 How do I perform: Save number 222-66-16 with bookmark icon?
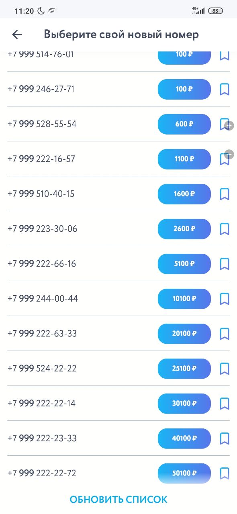(225, 264)
